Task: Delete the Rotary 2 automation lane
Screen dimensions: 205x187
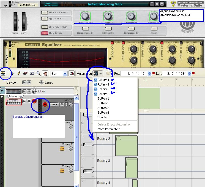Action: click(x=71, y=149)
